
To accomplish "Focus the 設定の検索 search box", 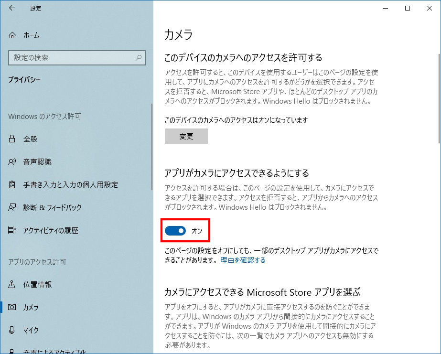I will click(72, 58).
